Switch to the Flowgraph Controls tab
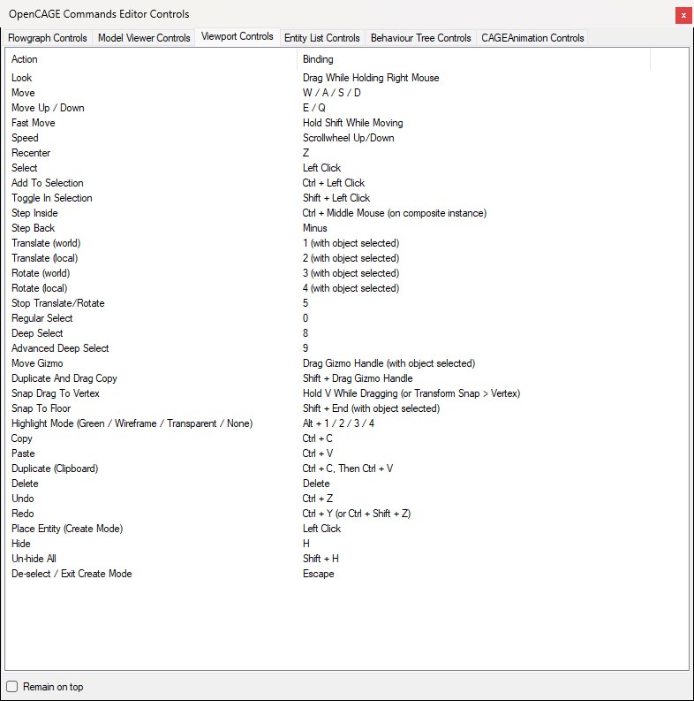694x701 pixels. [x=48, y=38]
